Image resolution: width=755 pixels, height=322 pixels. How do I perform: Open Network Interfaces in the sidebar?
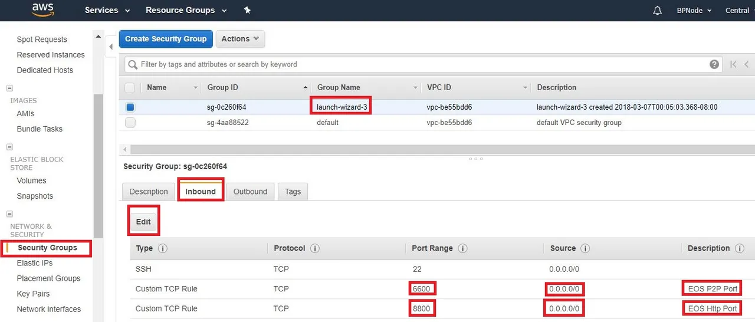tap(49, 309)
